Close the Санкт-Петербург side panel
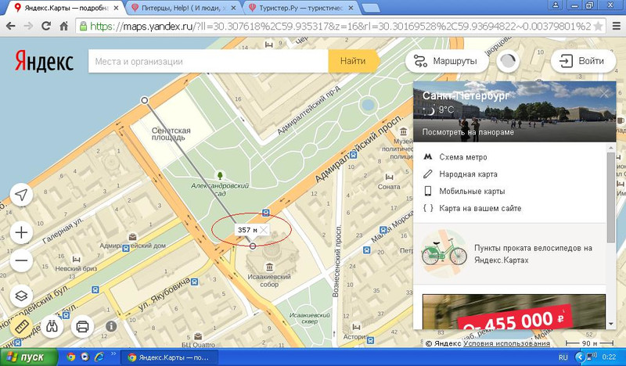This screenshot has height=366, width=626. click(605, 94)
